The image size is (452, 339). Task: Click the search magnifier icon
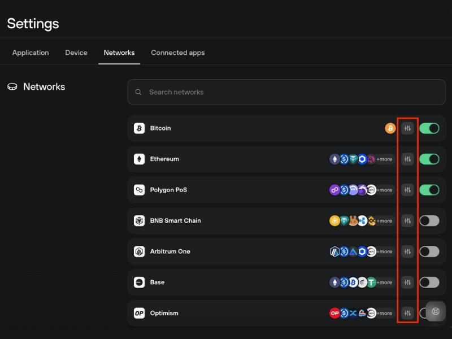138,92
